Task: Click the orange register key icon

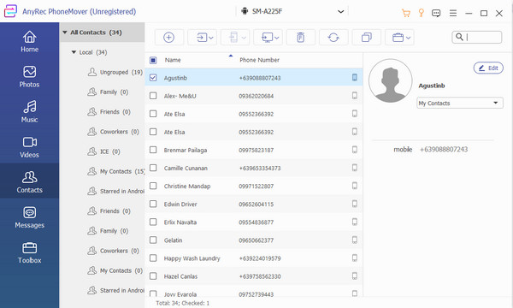Action: point(421,13)
